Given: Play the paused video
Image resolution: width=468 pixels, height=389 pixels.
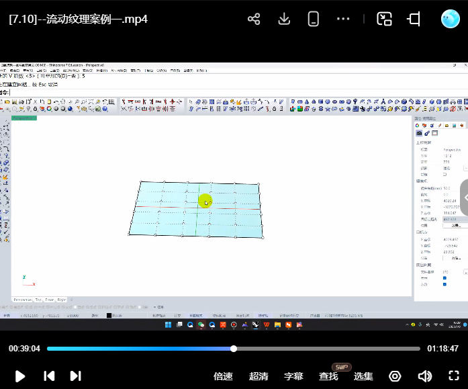Looking at the screenshot, I should pyautogui.click(x=20, y=376).
